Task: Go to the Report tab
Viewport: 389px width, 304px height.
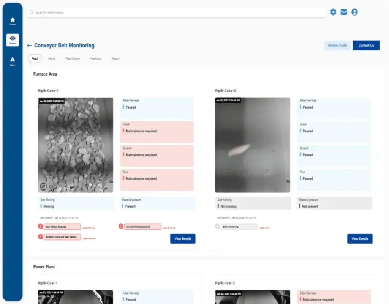Action: [115, 59]
